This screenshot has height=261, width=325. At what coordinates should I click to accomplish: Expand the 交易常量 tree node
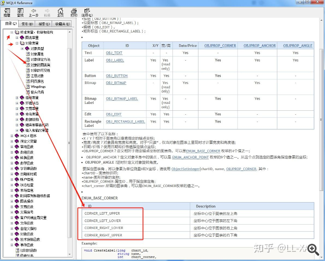(17, 109)
